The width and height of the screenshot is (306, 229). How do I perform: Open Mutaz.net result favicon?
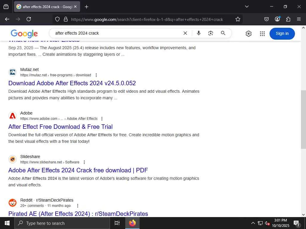pos(13,72)
